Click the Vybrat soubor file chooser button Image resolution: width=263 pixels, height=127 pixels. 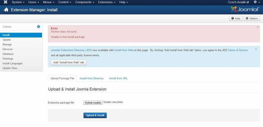click(93, 103)
